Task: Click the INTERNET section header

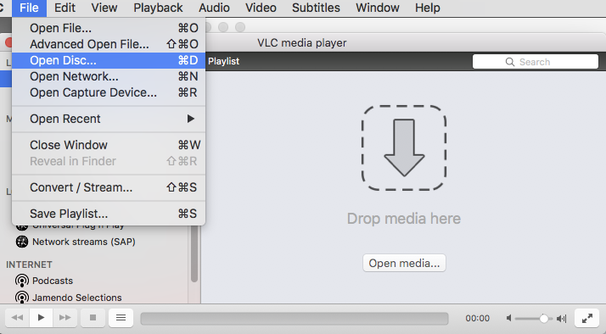Action: (29, 264)
